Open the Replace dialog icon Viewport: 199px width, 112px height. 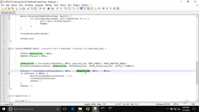[52, 8]
